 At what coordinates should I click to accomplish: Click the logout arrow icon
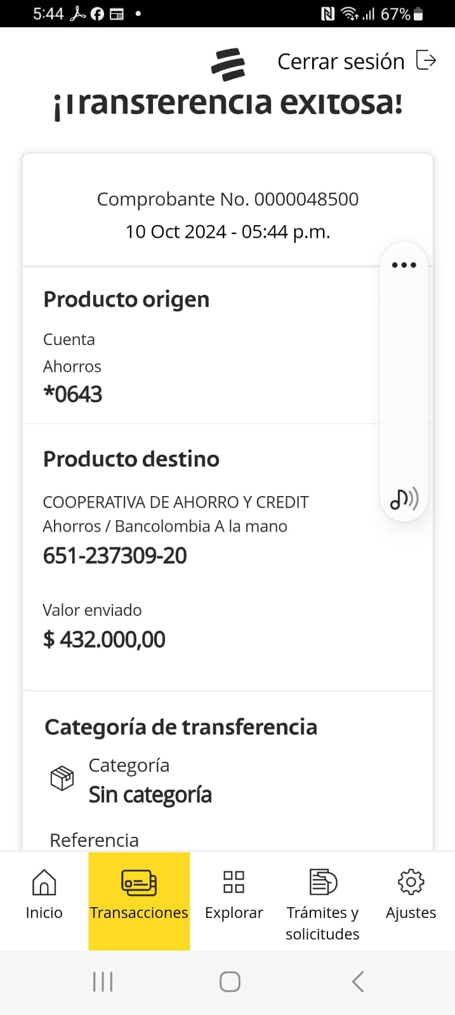[426, 60]
